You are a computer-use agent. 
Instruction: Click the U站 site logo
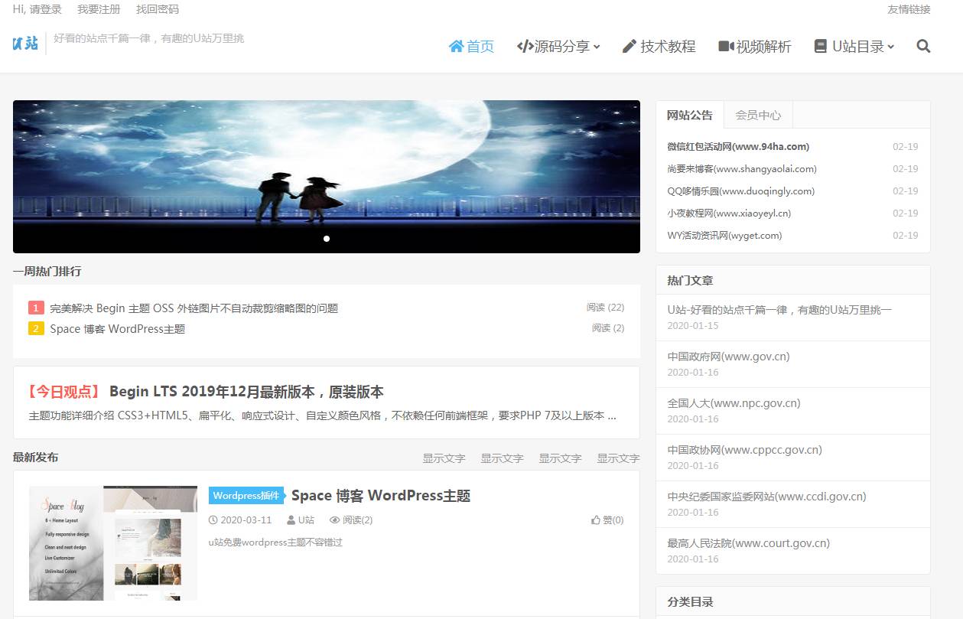tap(25, 43)
